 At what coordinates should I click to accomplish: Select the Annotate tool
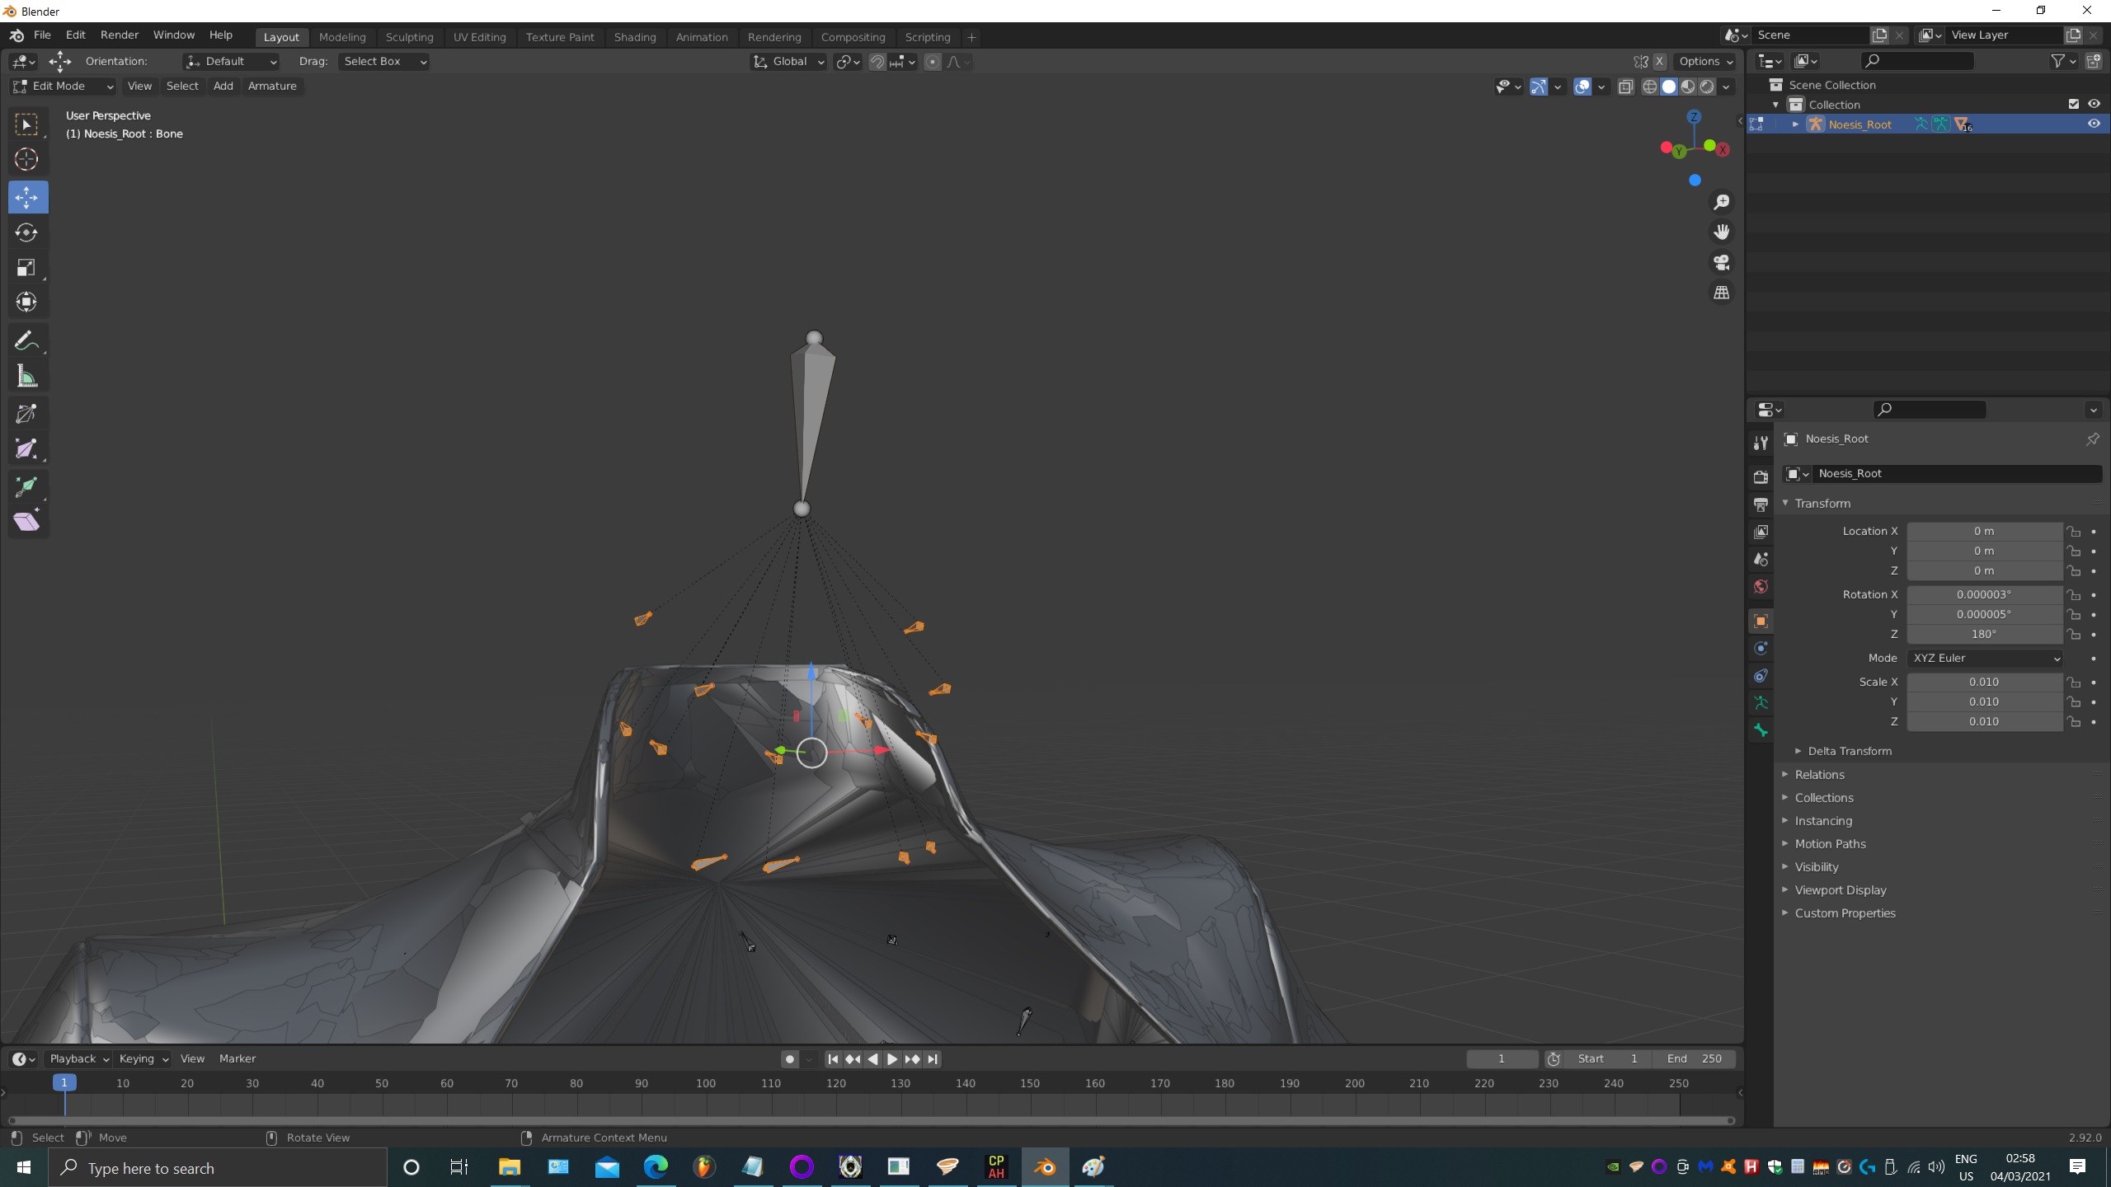(x=27, y=341)
